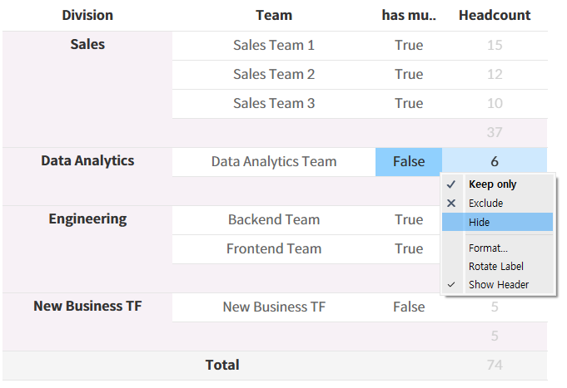Click the highlighted False cell
Screen dimensions: 567x388
[409, 162]
